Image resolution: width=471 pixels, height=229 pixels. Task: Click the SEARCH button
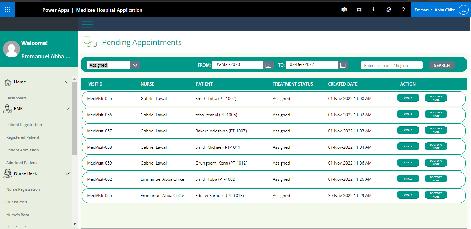click(x=442, y=65)
